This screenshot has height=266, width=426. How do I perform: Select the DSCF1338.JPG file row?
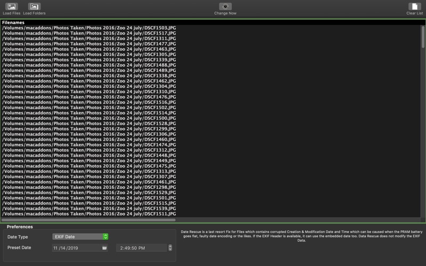click(x=211, y=76)
